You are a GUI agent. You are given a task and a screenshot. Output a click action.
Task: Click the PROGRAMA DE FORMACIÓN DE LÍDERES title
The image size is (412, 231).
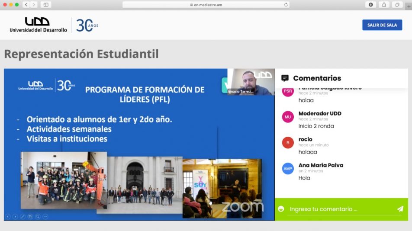[145, 94]
